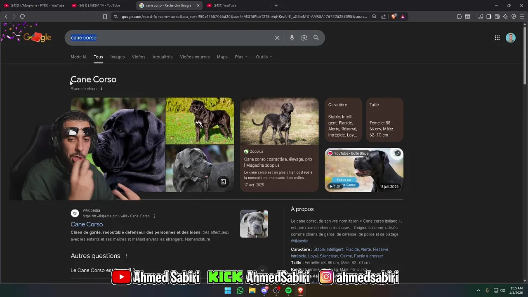Image resolution: width=528 pixels, height=297 pixels.
Task: Open Leo AI sparkle icon
Action: (x=505, y=16)
